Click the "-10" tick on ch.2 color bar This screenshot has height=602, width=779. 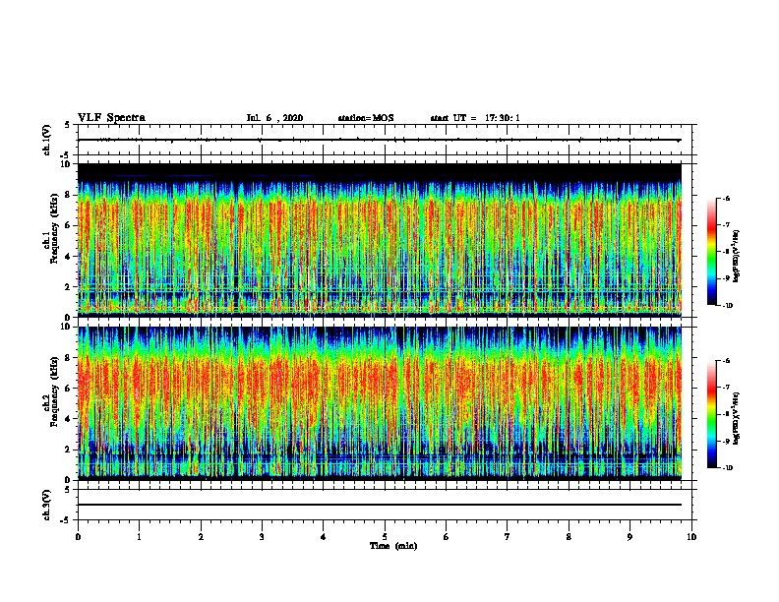(727, 468)
